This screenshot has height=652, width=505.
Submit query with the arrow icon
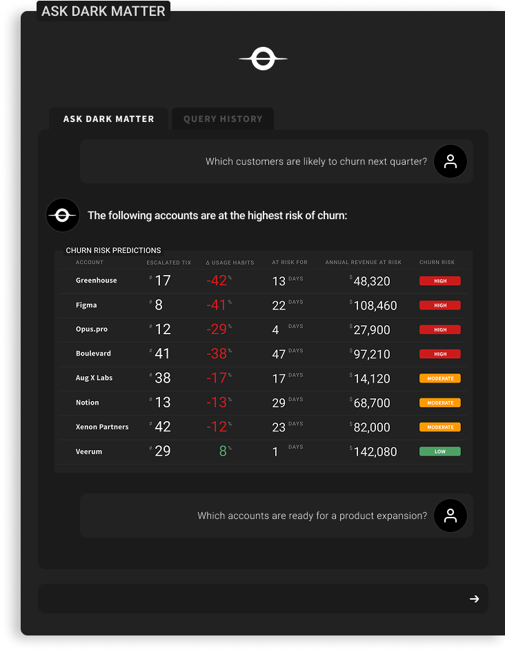[x=474, y=599]
